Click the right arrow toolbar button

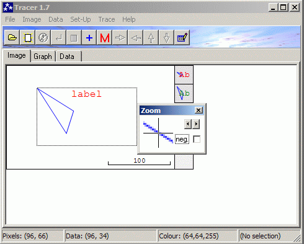tap(120, 37)
